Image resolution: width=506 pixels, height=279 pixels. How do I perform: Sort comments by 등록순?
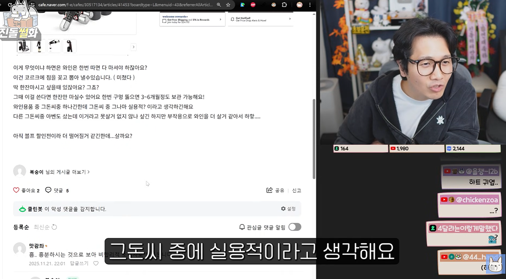21,227
